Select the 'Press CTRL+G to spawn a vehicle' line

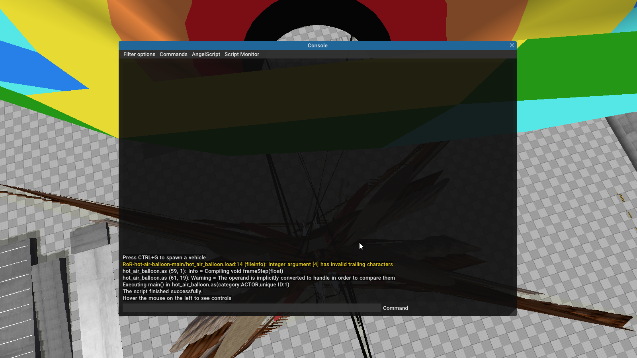164,258
